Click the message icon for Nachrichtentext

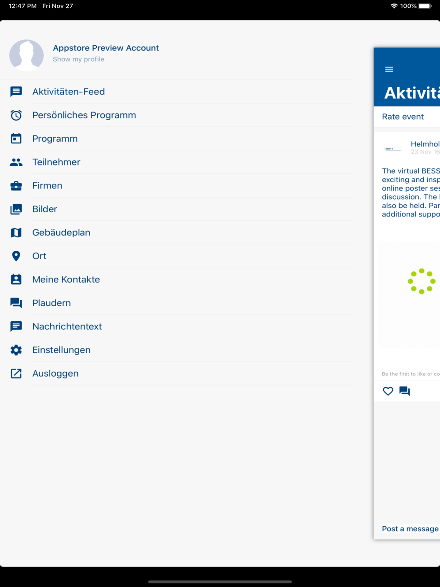[x=16, y=327]
